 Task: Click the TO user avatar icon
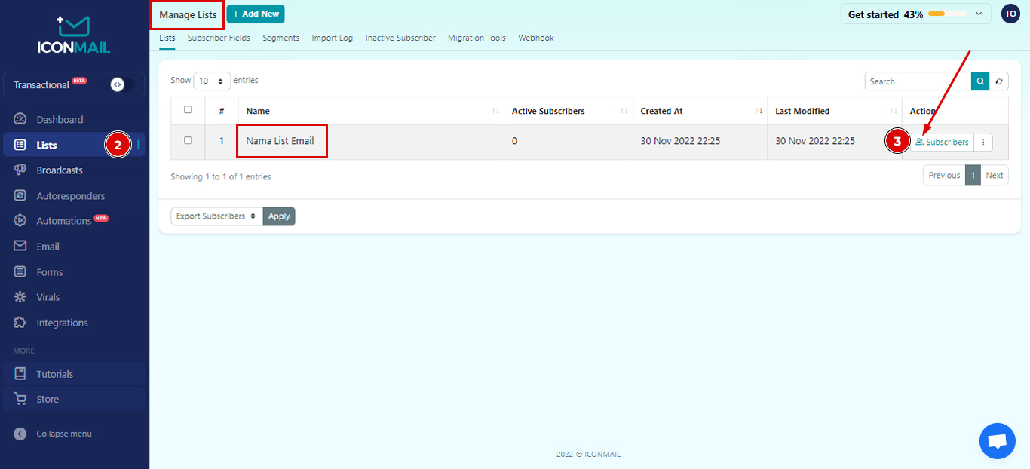click(1010, 14)
